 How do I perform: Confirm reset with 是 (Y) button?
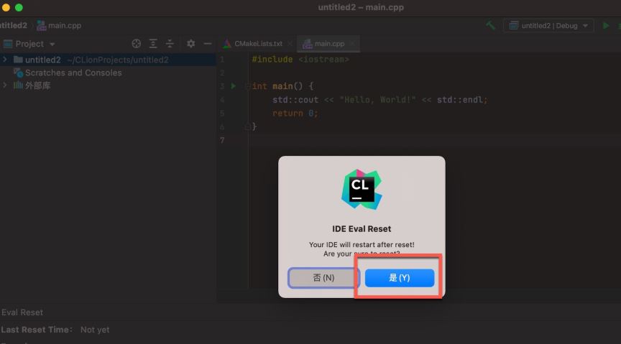pos(399,277)
